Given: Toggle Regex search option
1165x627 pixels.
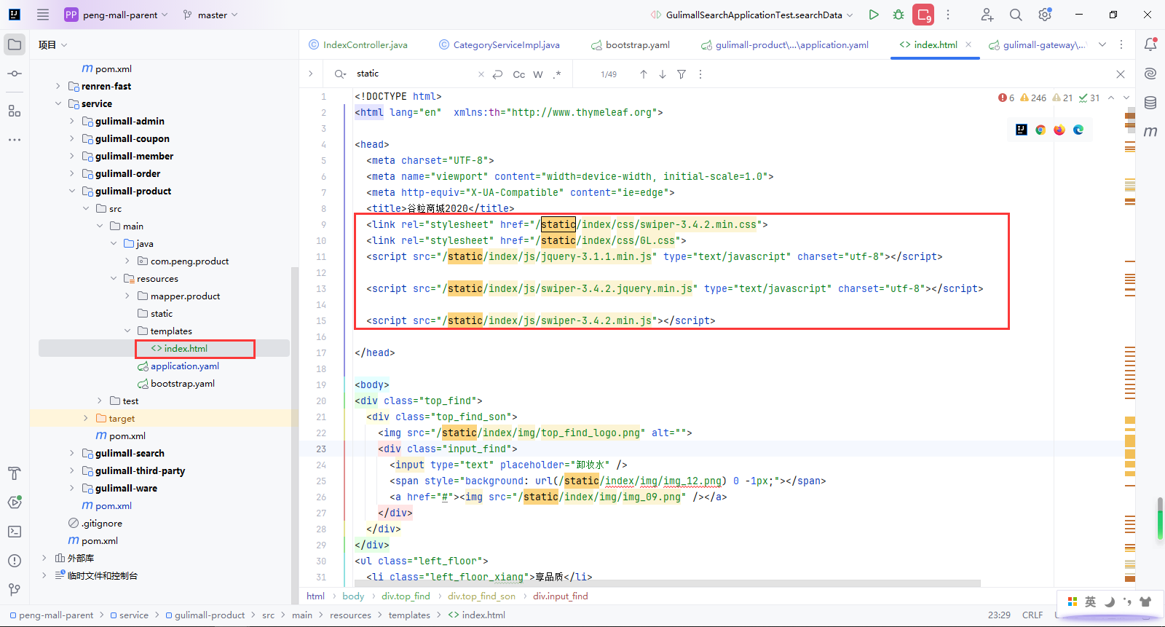Looking at the screenshot, I should pyautogui.click(x=557, y=74).
